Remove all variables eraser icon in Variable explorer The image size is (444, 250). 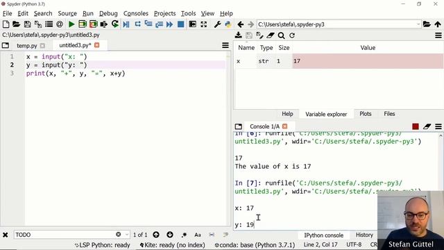[271, 35]
